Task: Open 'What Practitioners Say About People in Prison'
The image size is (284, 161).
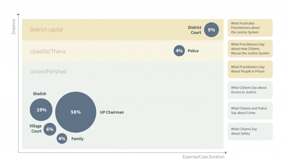Action: click(x=250, y=69)
